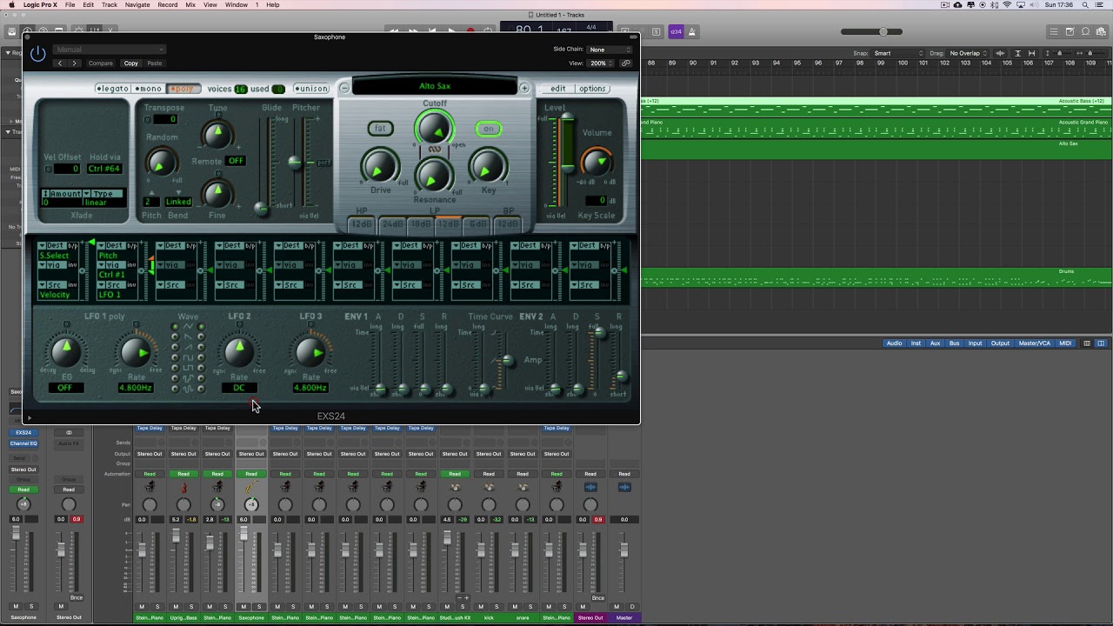Open Remote OFF value menu
The image size is (1113, 626).
(236, 161)
